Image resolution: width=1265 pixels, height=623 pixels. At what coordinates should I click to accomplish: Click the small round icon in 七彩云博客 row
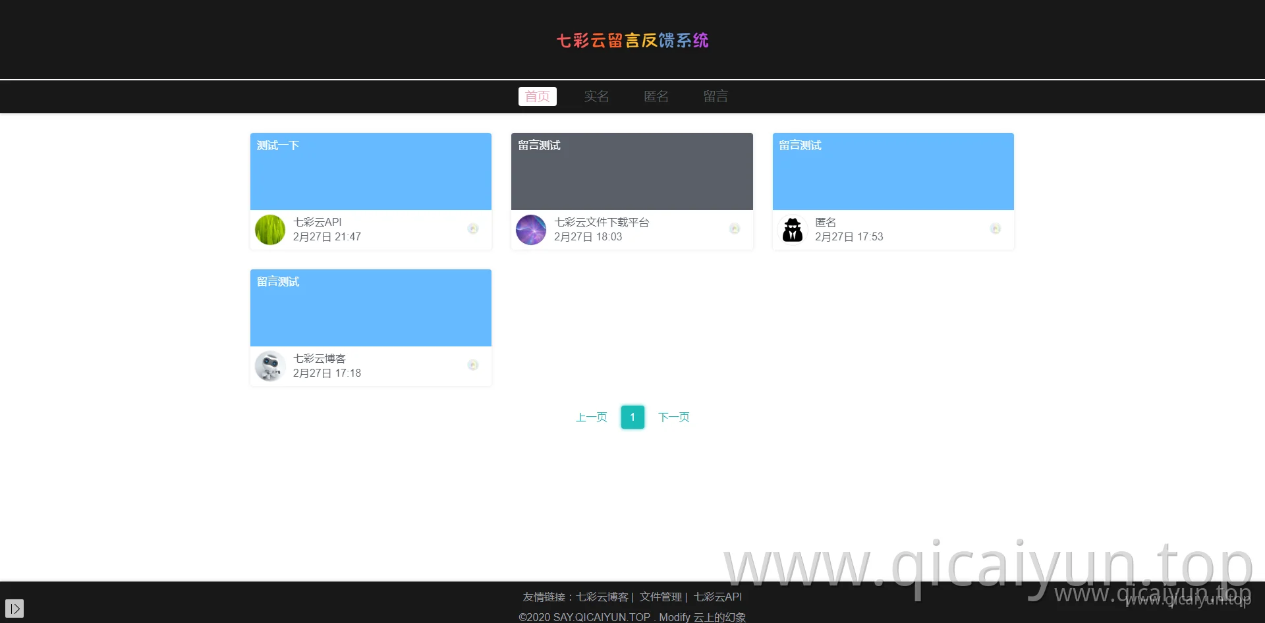(473, 365)
